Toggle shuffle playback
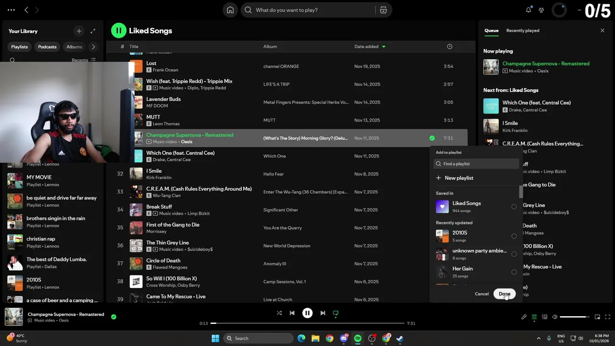This screenshot has height=346, width=615. point(279,313)
